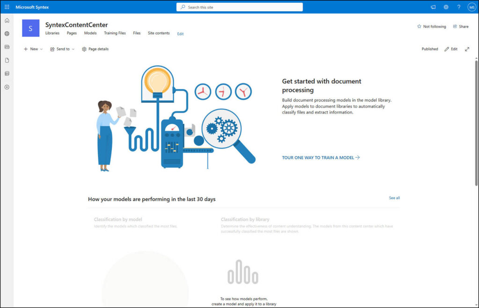
Task: Click TOUR ONE WAY TO TRAIN A MODEL
Action: 321,158
